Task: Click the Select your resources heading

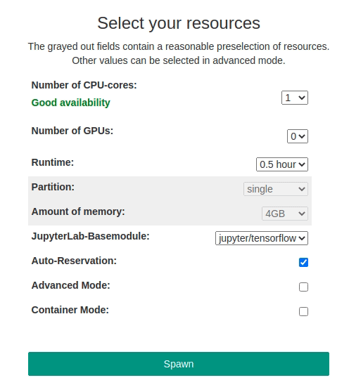Action: click(x=179, y=23)
